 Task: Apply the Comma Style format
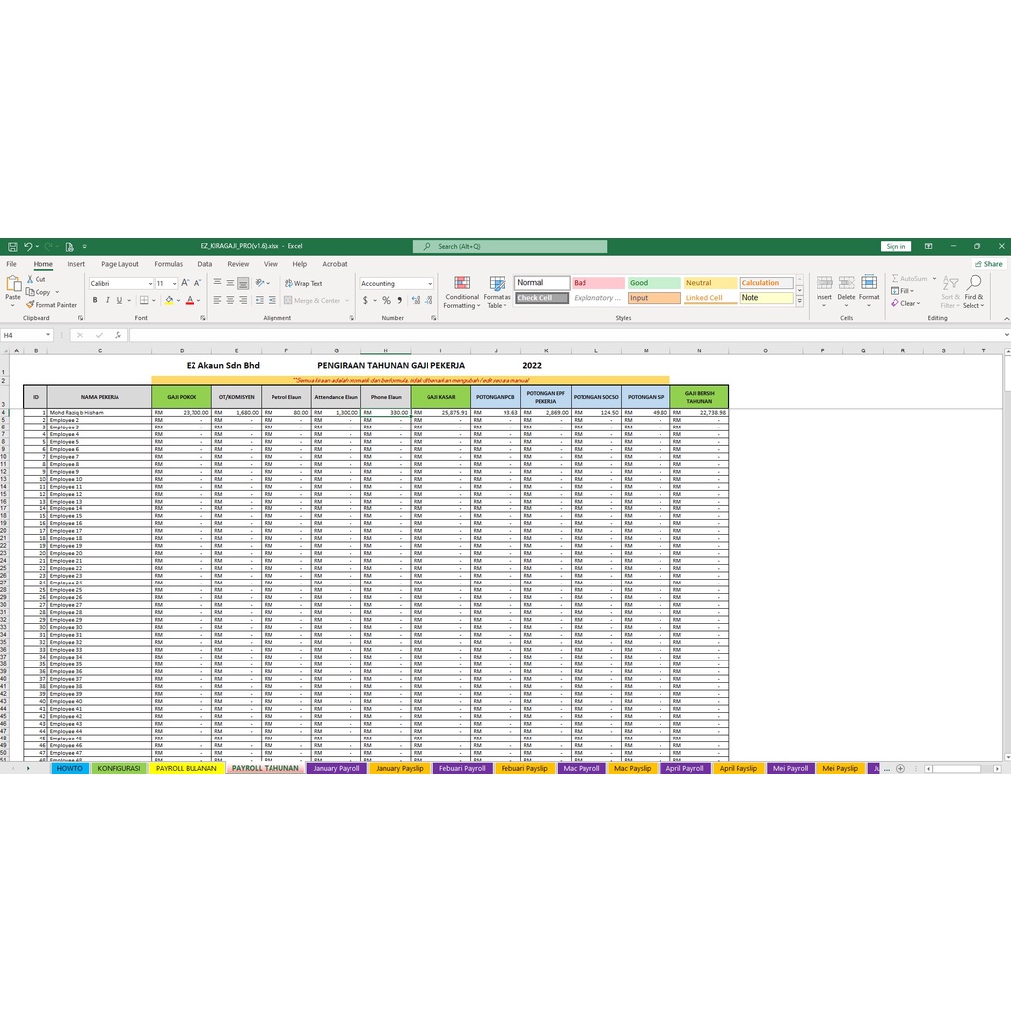click(399, 300)
